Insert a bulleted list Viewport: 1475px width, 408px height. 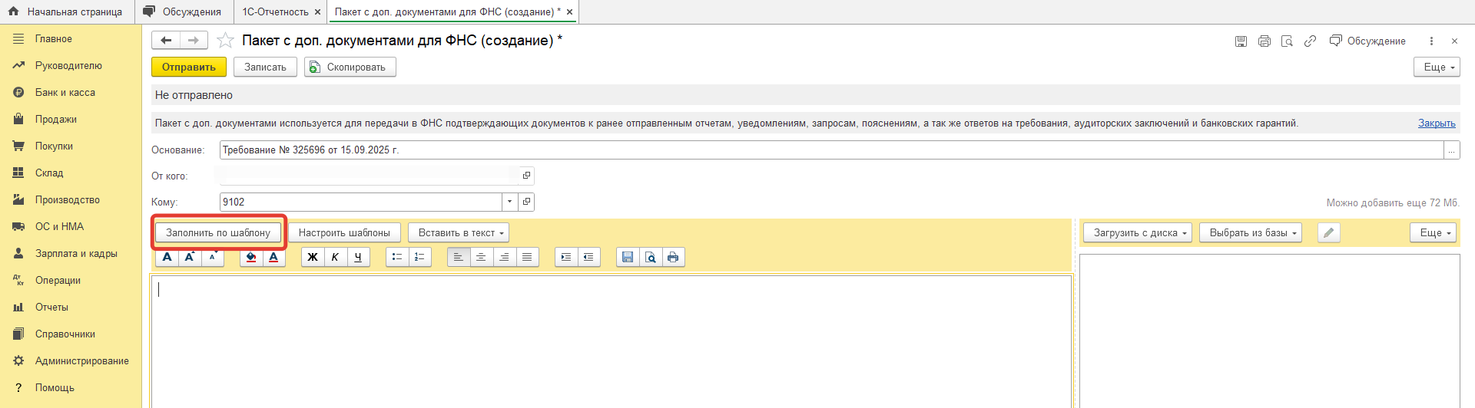(397, 258)
